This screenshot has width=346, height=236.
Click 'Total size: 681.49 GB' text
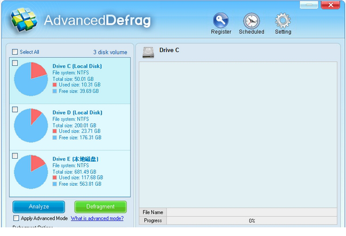pyautogui.click(x=74, y=171)
